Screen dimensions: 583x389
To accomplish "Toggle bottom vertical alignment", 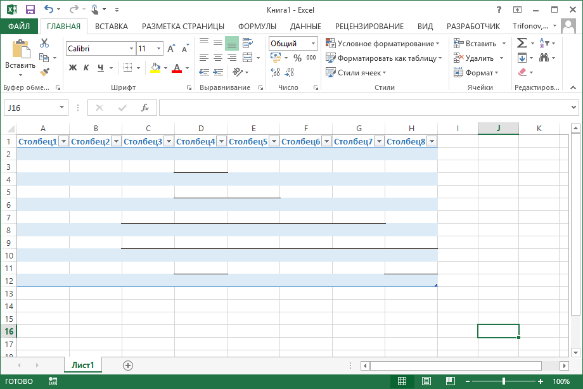I will coord(232,43).
